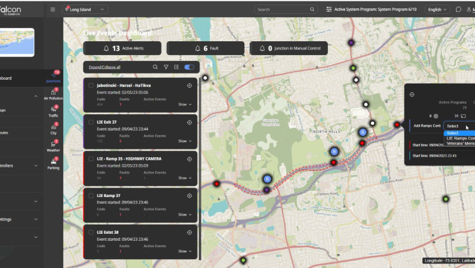Choose LIE Ramps Control option in list
Image resolution: width=475 pixels, height=268 pixels.
click(460, 138)
